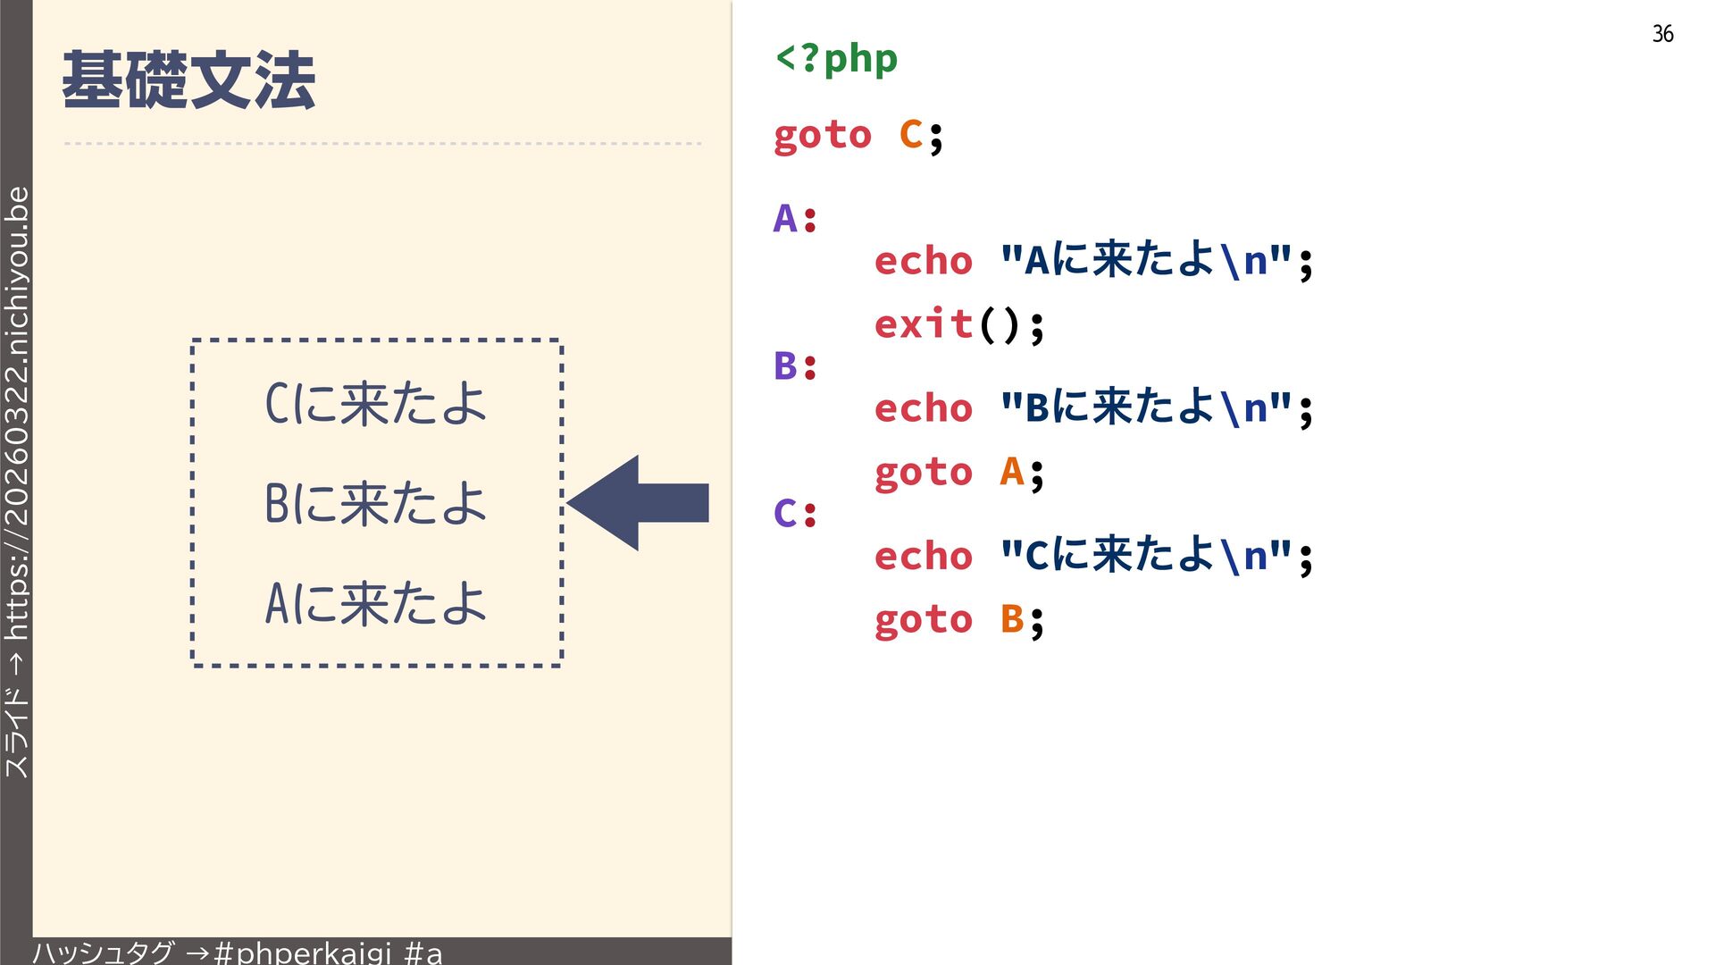Click the echo "Aに来たよ" line
This screenshot has height=965, width=1715.
point(1093,261)
